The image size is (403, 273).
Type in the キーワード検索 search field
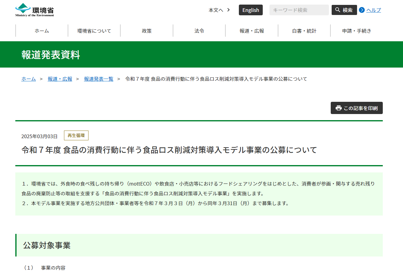(299, 10)
